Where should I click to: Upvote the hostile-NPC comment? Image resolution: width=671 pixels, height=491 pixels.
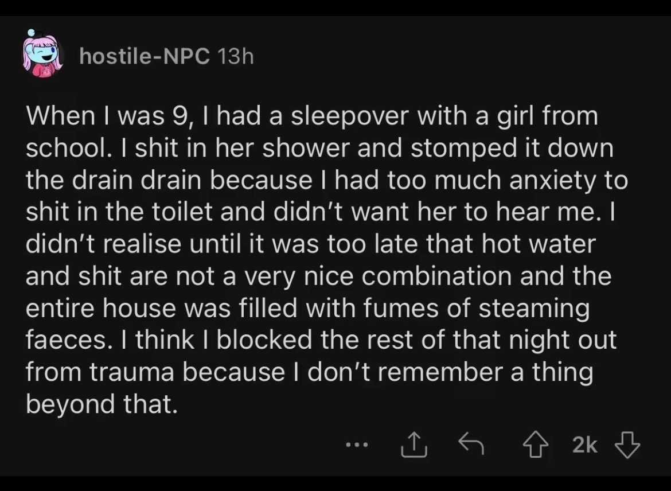535,445
